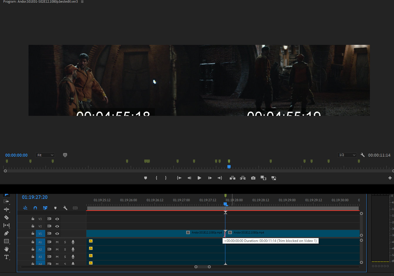Viewport: 394px width, 276px height.
Task: Add Marker from timeline header
Action: [x=55, y=208]
